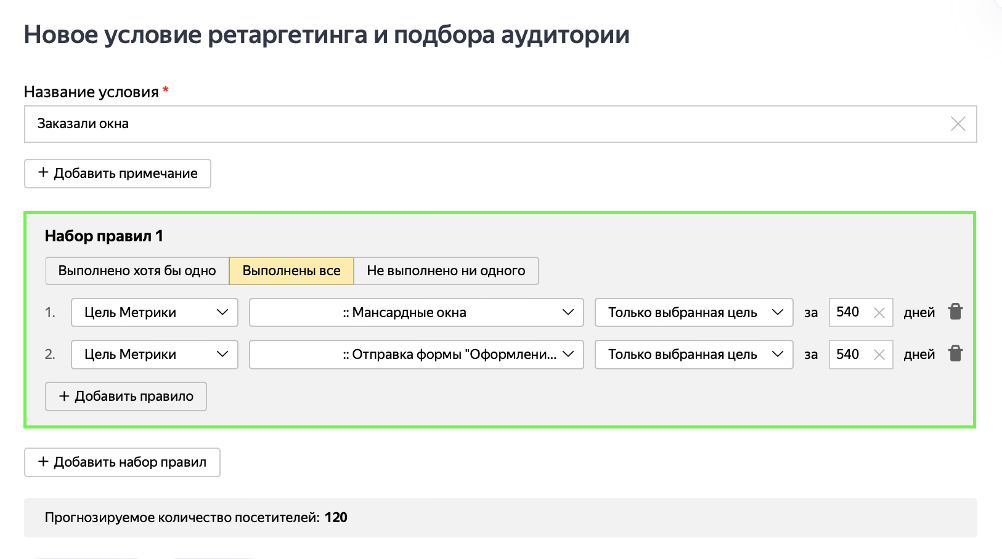Click the Добавить правило button
1002x559 pixels.
coord(126,396)
